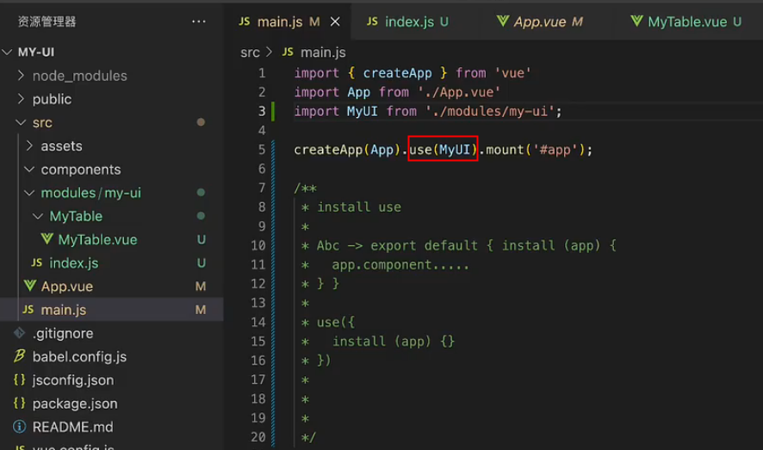763x450 pixels.
Task: Switch to the App.vue tab
Action: (538, 22)
